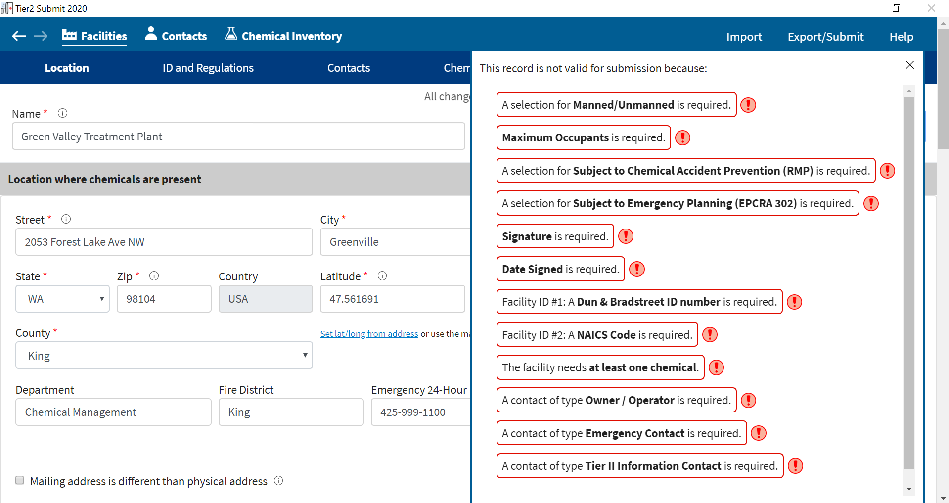949x503 pixels.
Task: Click alert icon beside Signature error
Action: pos(626,236)
